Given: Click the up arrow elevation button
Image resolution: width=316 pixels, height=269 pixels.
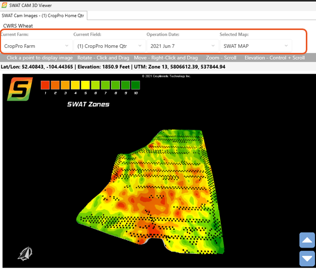Looking at the screenshot, I should tap(307, 240).
